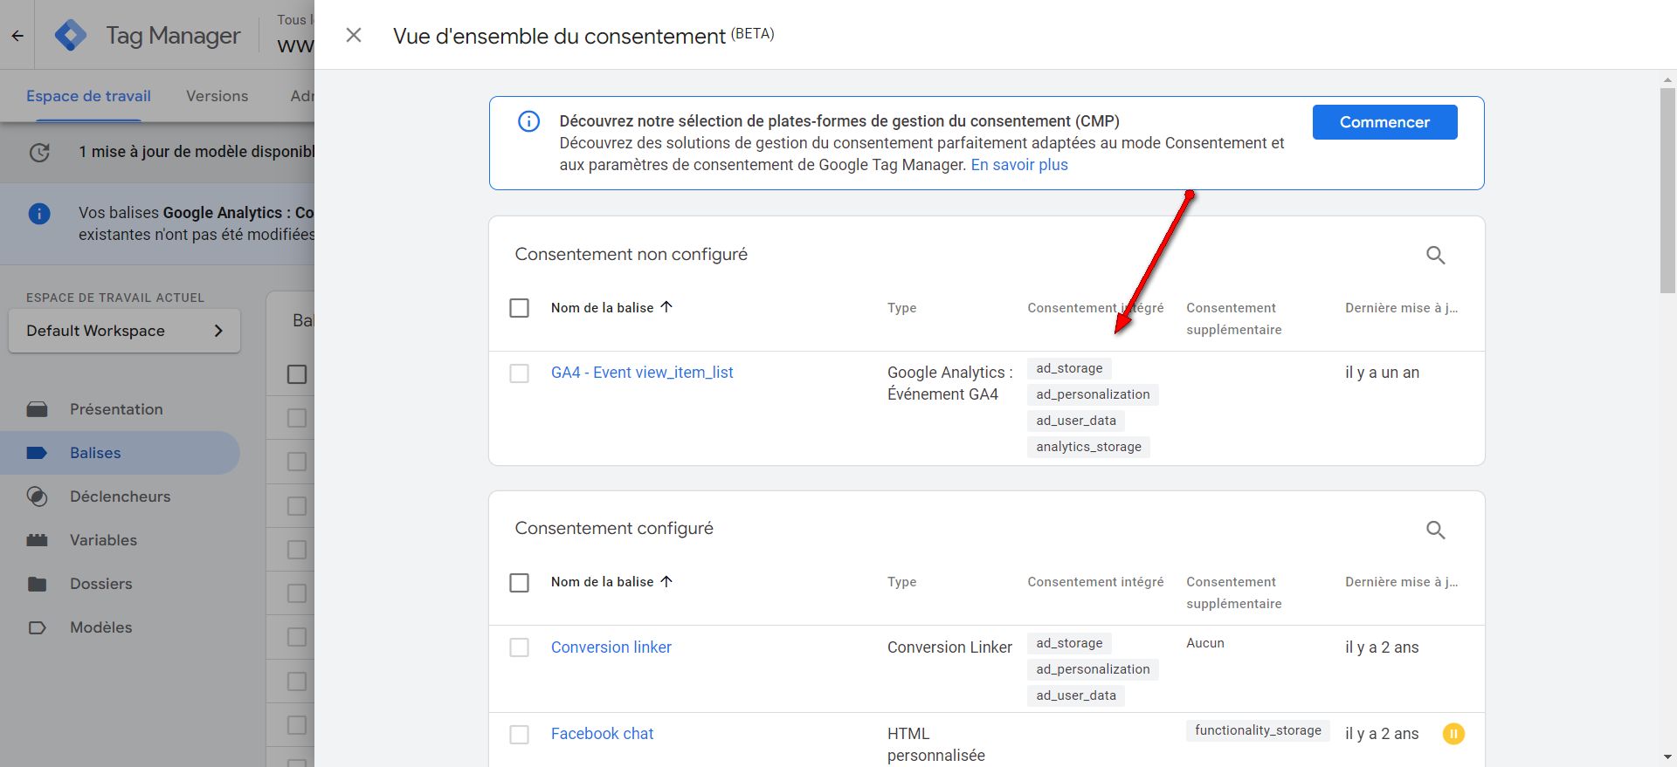Close the consent overview panel

[354, 35]
